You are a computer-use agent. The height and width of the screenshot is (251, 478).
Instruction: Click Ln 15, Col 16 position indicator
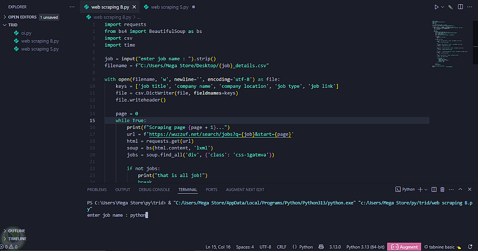coord(218,247)
